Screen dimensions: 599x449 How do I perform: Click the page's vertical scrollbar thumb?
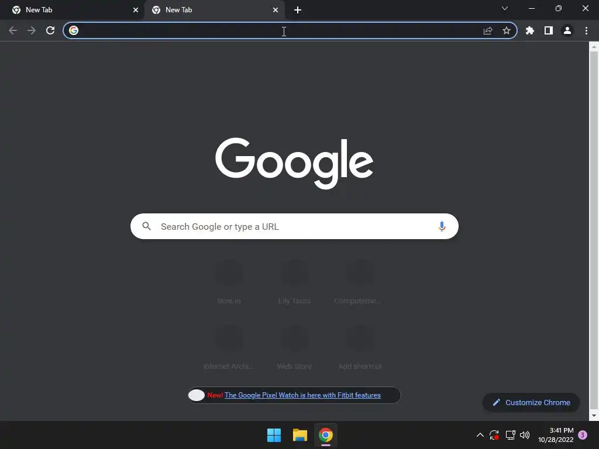pos(594,229)
